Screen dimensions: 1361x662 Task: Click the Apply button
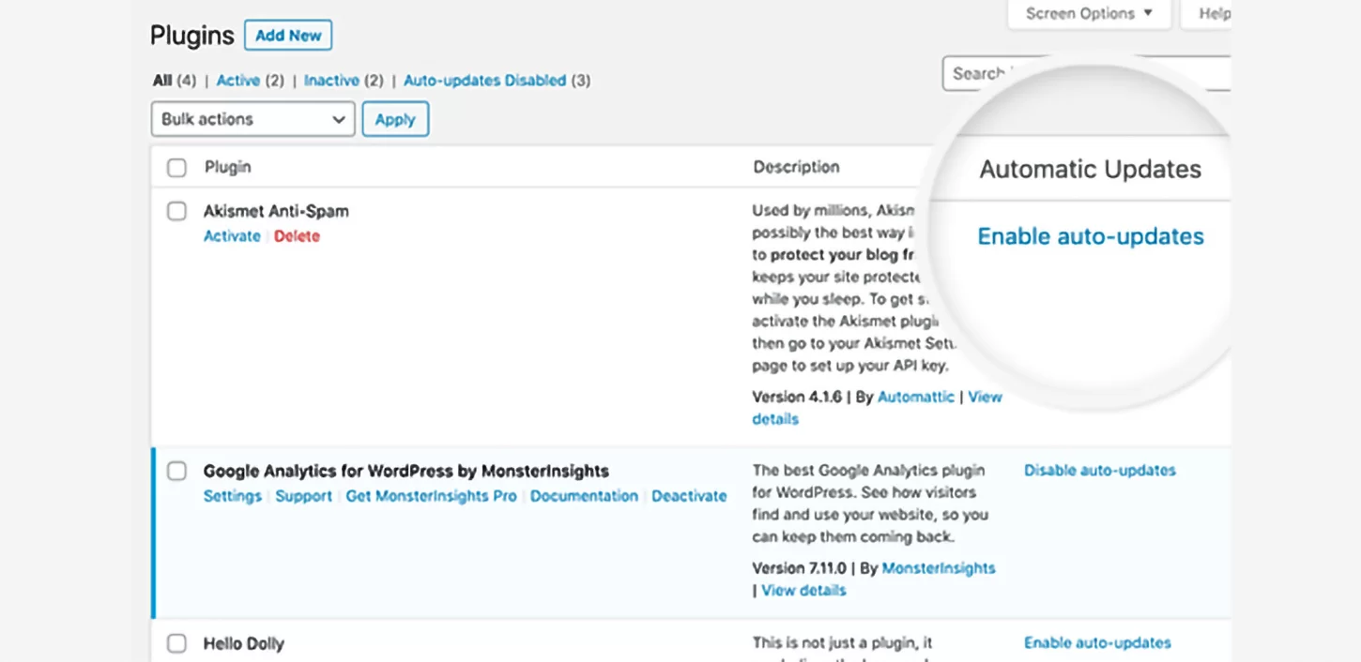[x=395, y=119]
